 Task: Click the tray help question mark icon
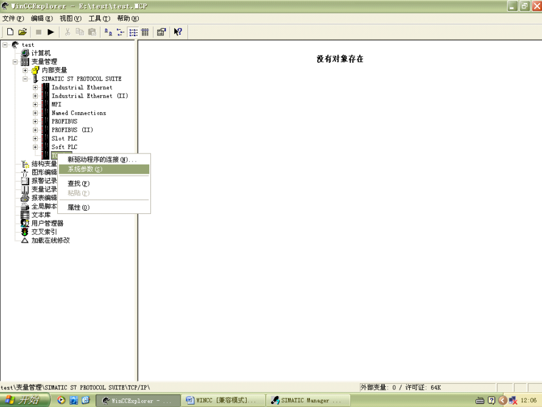[491, 400]
